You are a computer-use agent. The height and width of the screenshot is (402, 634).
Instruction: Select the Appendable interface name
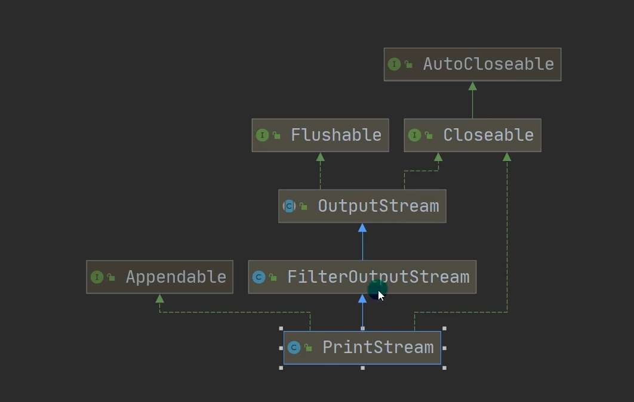[x=176, y=277]
